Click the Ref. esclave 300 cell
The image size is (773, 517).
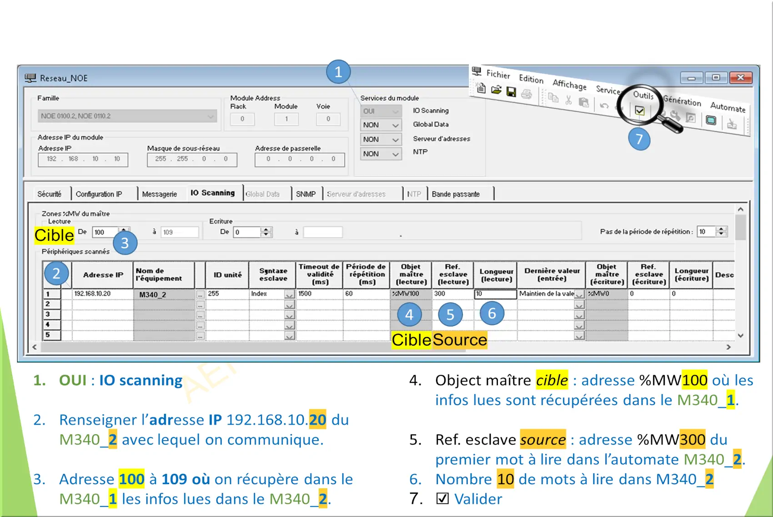(x=452, y=294)
